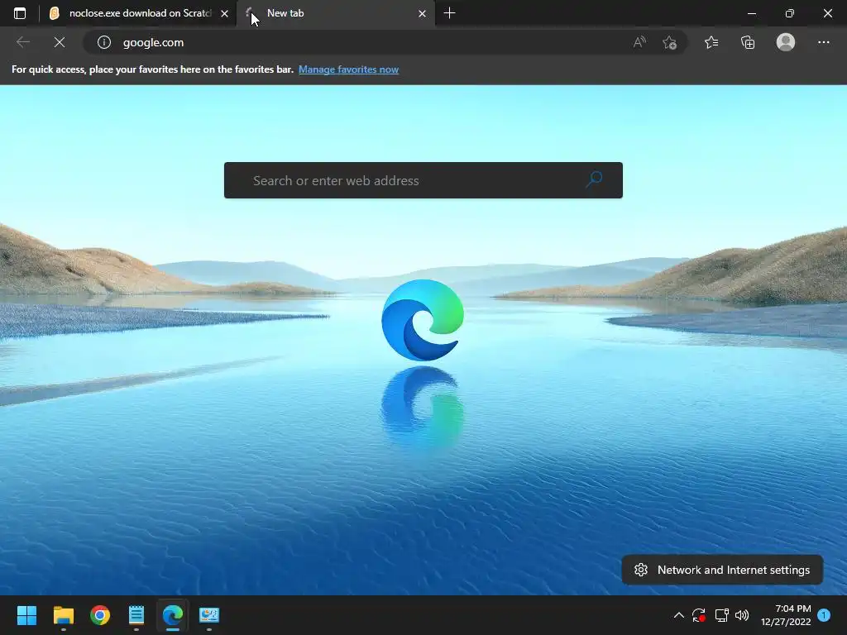The height and width of the screenshot is (635, 847).
Task: Open the Favorites list
Action: (x=711, y=42)
